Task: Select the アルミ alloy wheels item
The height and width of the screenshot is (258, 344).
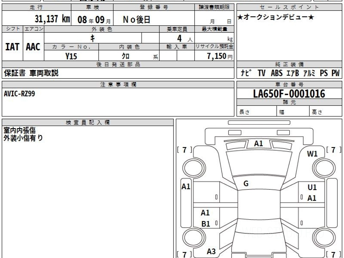Action: point(309,73)
